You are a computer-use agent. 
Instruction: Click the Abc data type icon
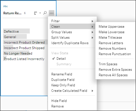tap(6, 6)
